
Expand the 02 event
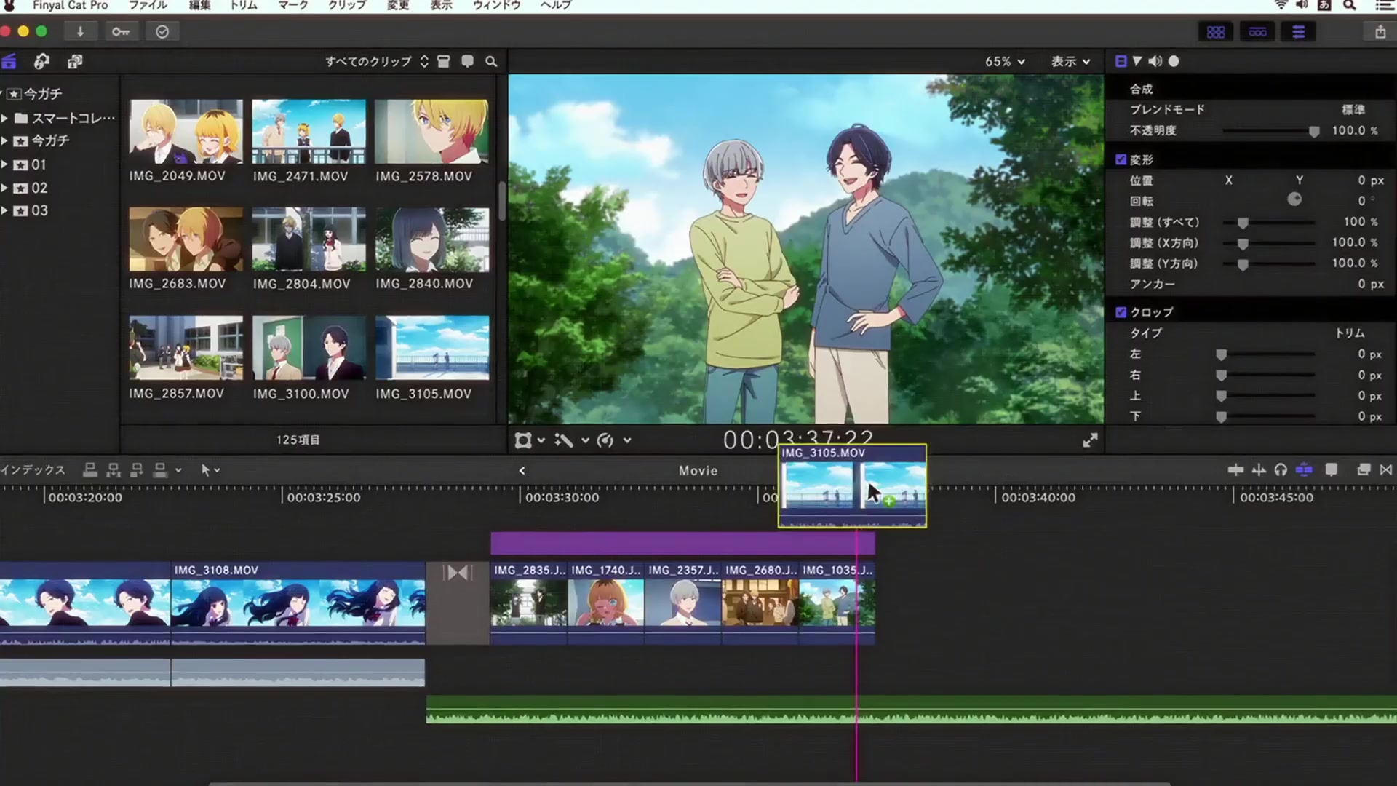[4, 188]
